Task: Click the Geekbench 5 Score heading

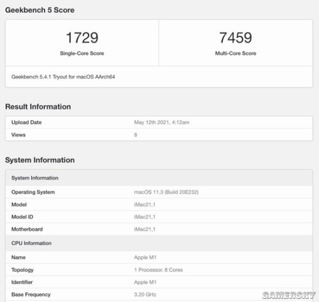Action: click(x=40, y=10)
